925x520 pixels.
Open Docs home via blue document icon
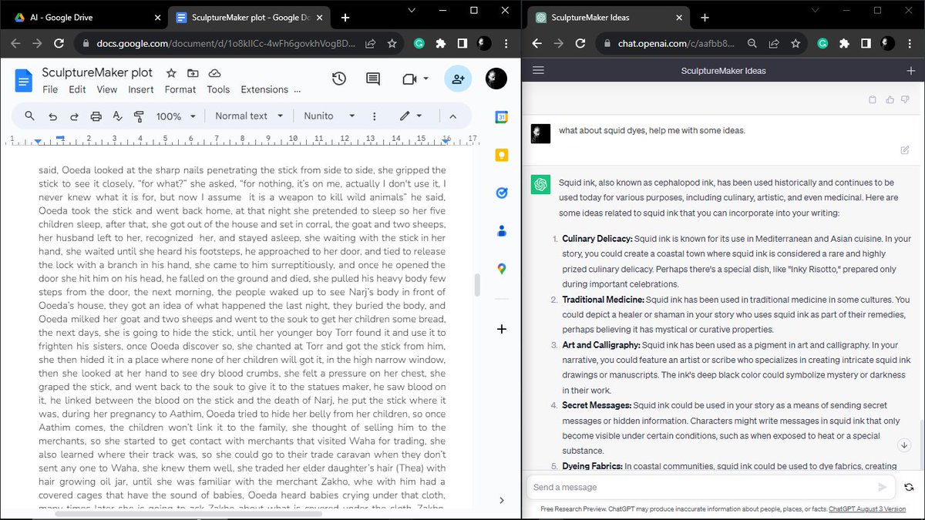24,80
